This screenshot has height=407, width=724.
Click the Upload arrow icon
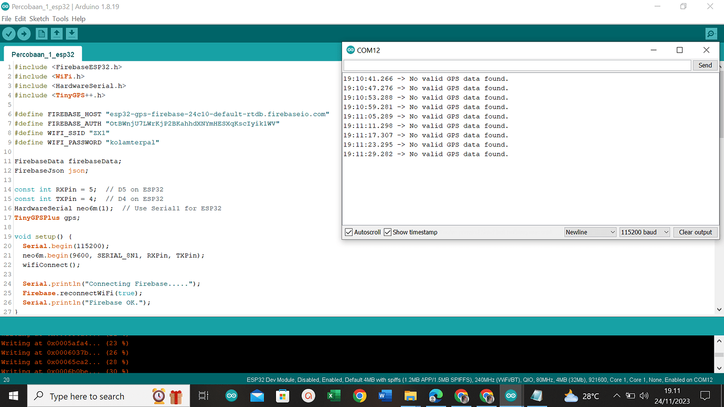(24, 33)
